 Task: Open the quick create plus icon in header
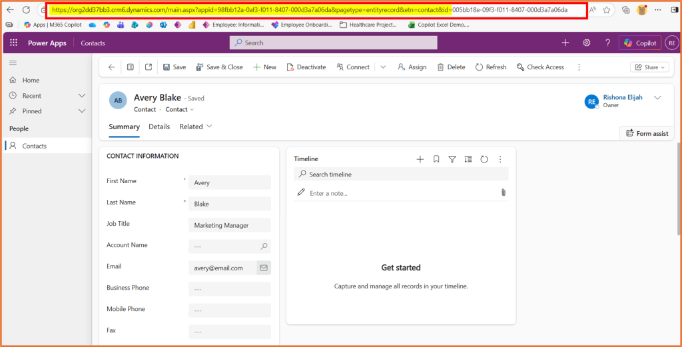[565, 43]
